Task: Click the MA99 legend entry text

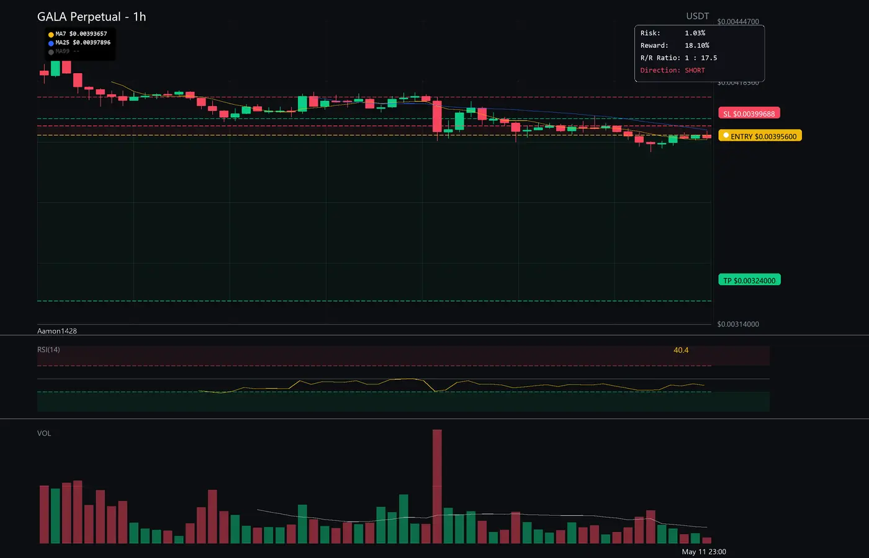Action: 68,51
